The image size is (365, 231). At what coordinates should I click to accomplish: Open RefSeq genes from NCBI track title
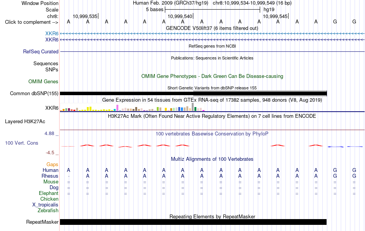click(212, 46)
